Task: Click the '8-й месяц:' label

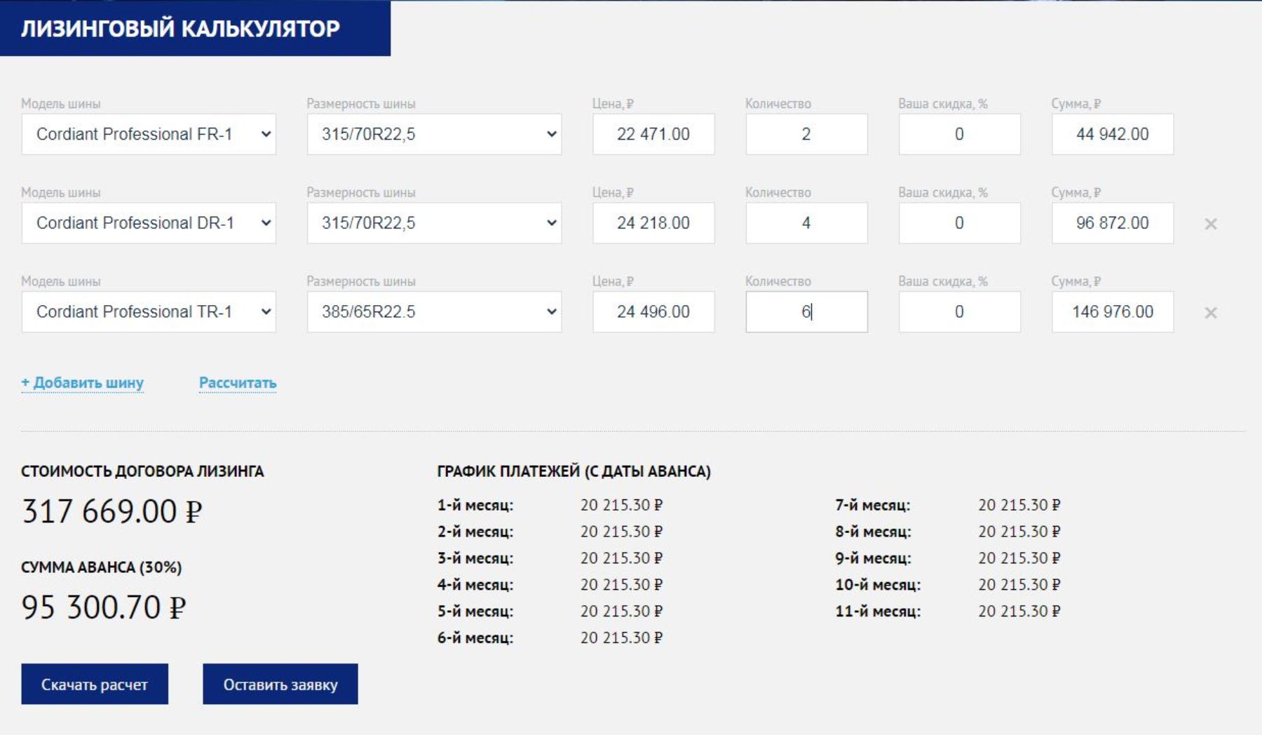Action: (x=873, y=532)
